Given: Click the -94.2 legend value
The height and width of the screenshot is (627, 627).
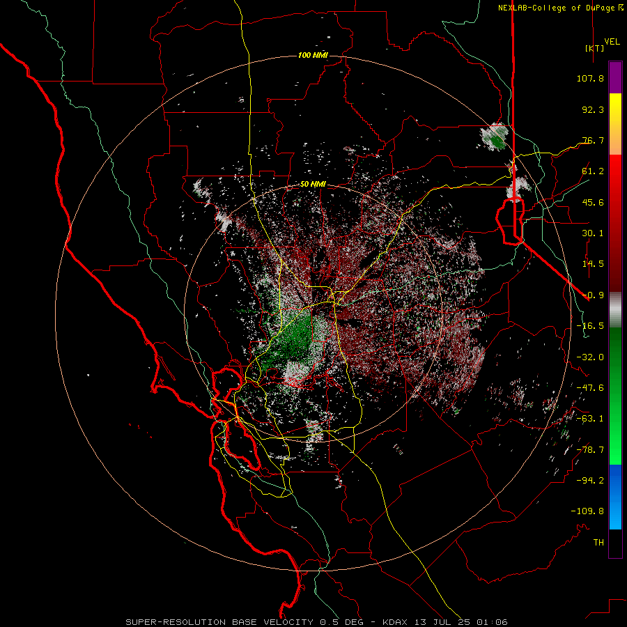Looking at the screenshot, I should (590, 481).
